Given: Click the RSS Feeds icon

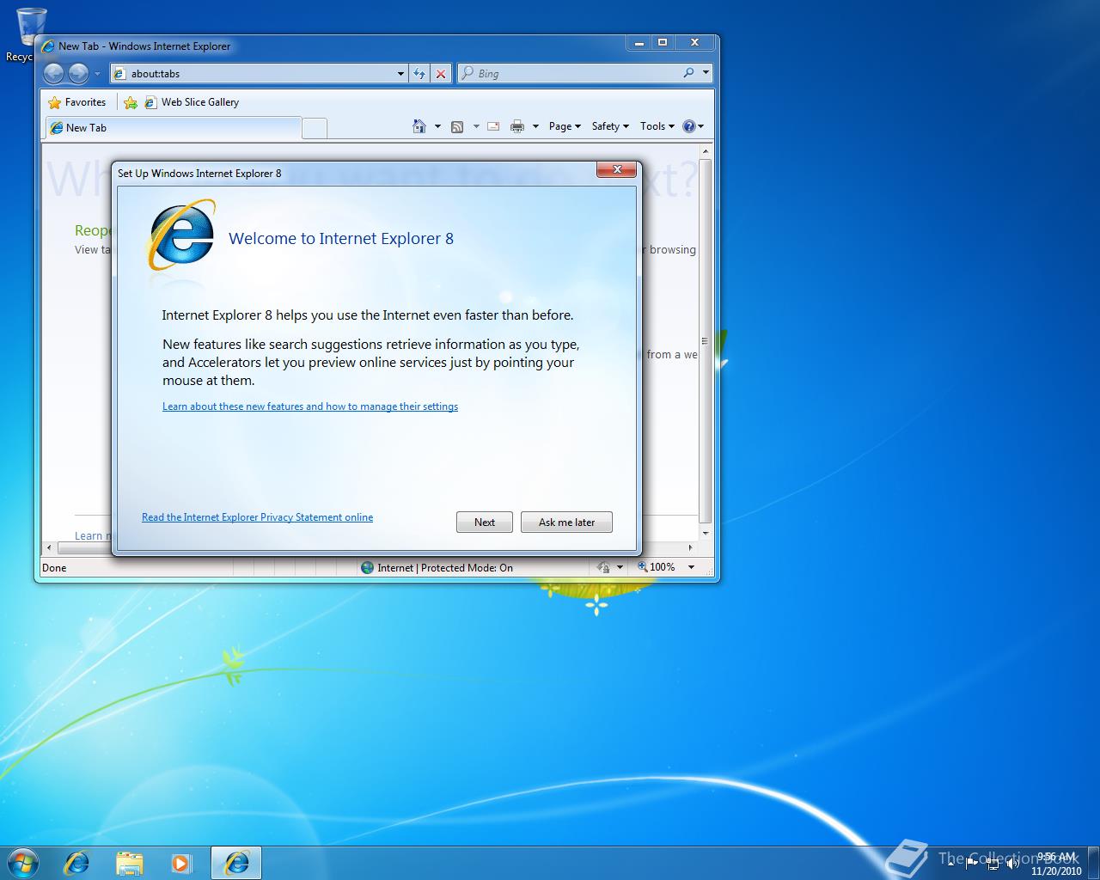Looking at the screenshot, I should click(x=457, y=126).
